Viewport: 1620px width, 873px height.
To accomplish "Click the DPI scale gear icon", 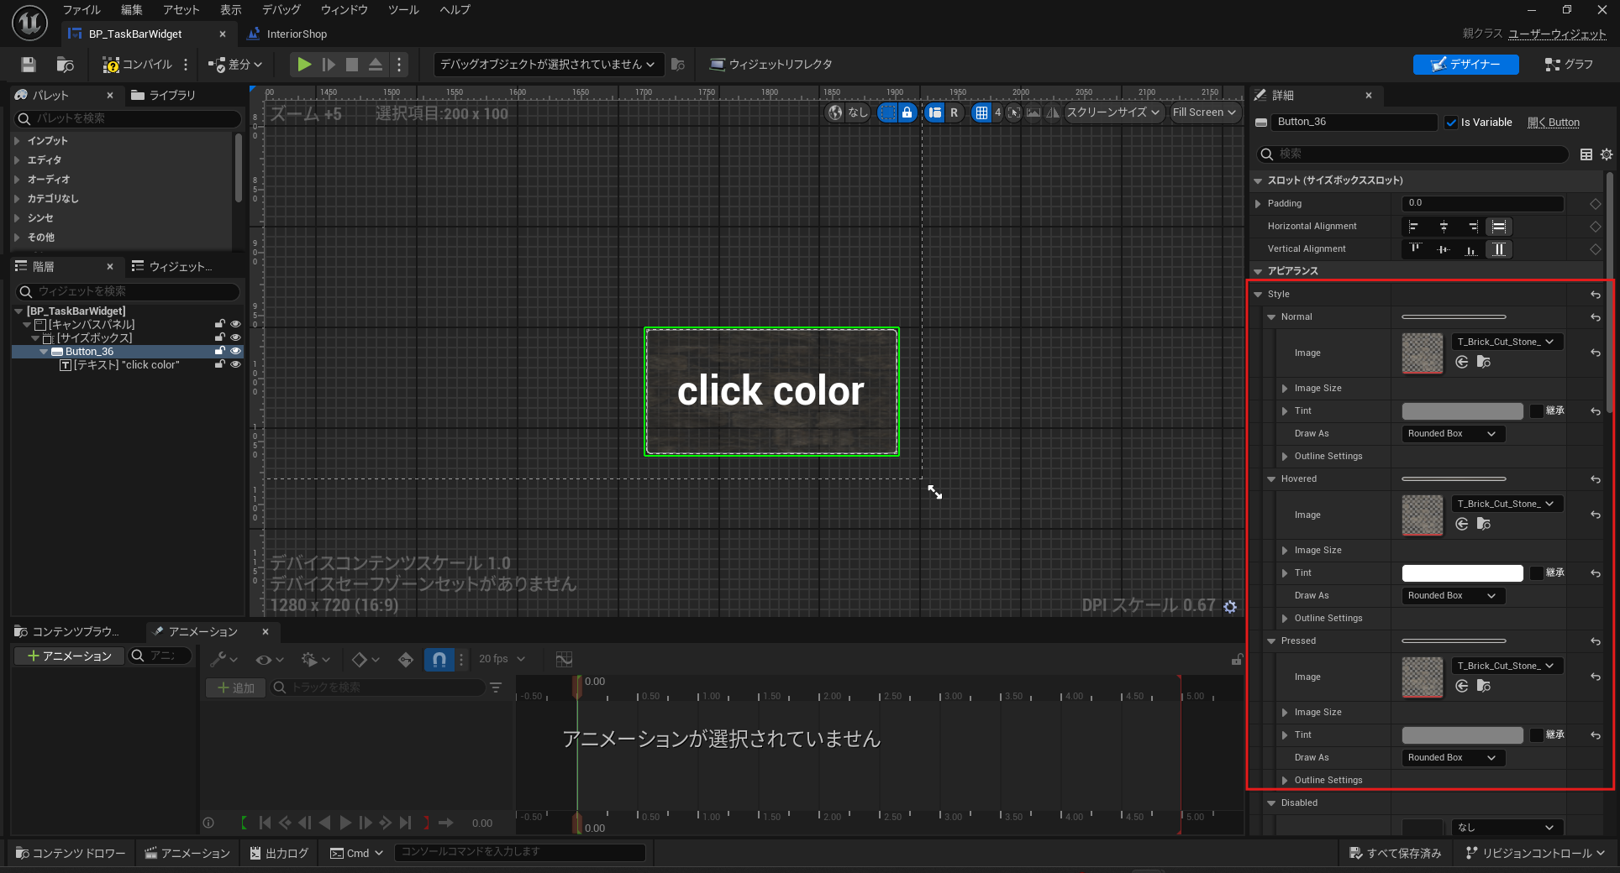I will click(x=1230, y=606).
